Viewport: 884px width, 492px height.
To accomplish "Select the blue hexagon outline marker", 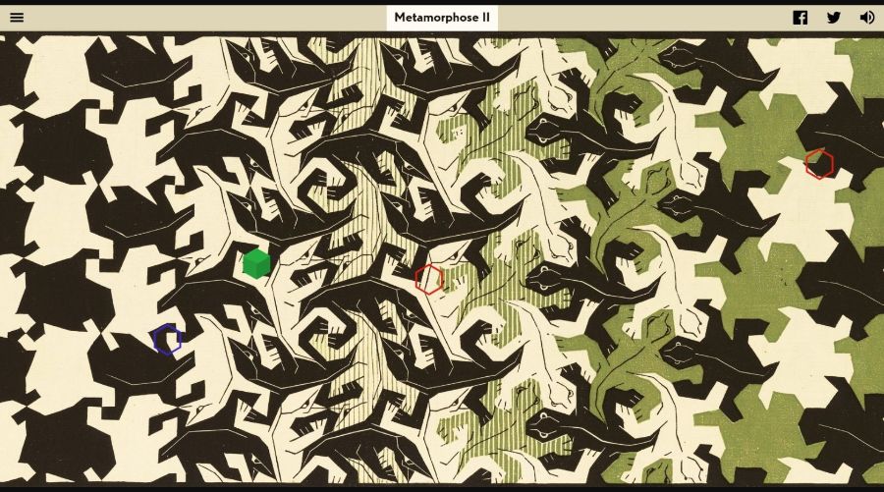I will [x=167, y=339].
